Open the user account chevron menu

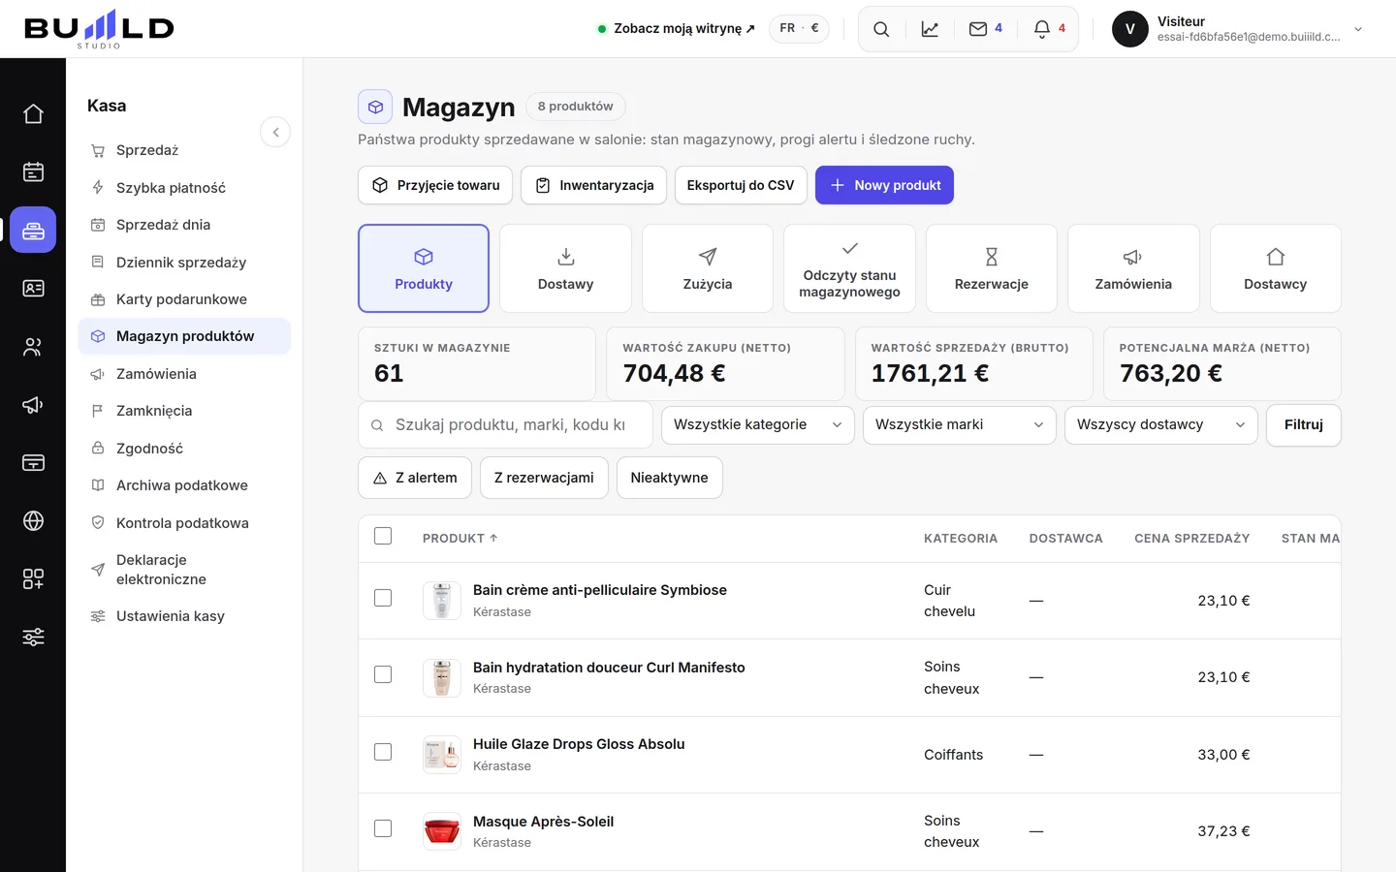[x=1358, y=29]
